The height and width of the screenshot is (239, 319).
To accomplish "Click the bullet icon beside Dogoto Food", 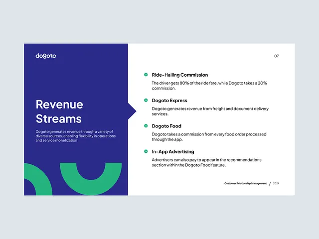I will [146, 126].
